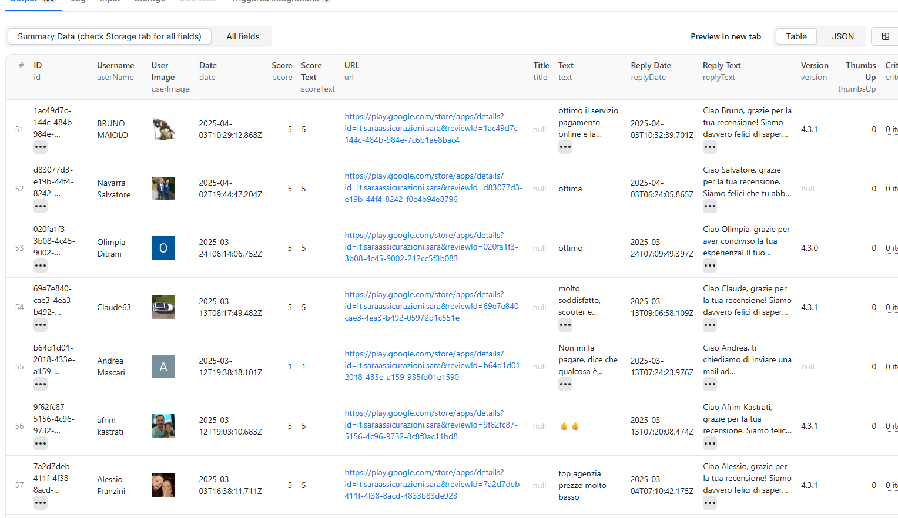The height and width of the screenshot is (518, 898).
Task: Open Navarra Salvatore's user image
Action: 163,189
